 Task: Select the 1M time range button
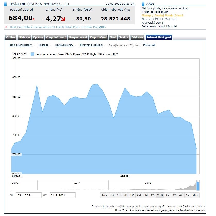coord(132,195)
